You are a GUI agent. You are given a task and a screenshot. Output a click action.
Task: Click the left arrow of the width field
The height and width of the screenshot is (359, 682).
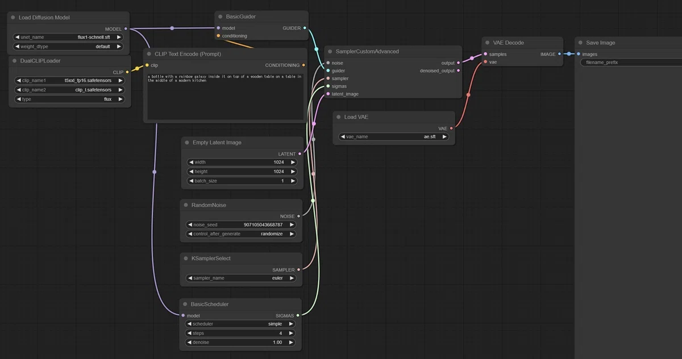pos(192,162)
